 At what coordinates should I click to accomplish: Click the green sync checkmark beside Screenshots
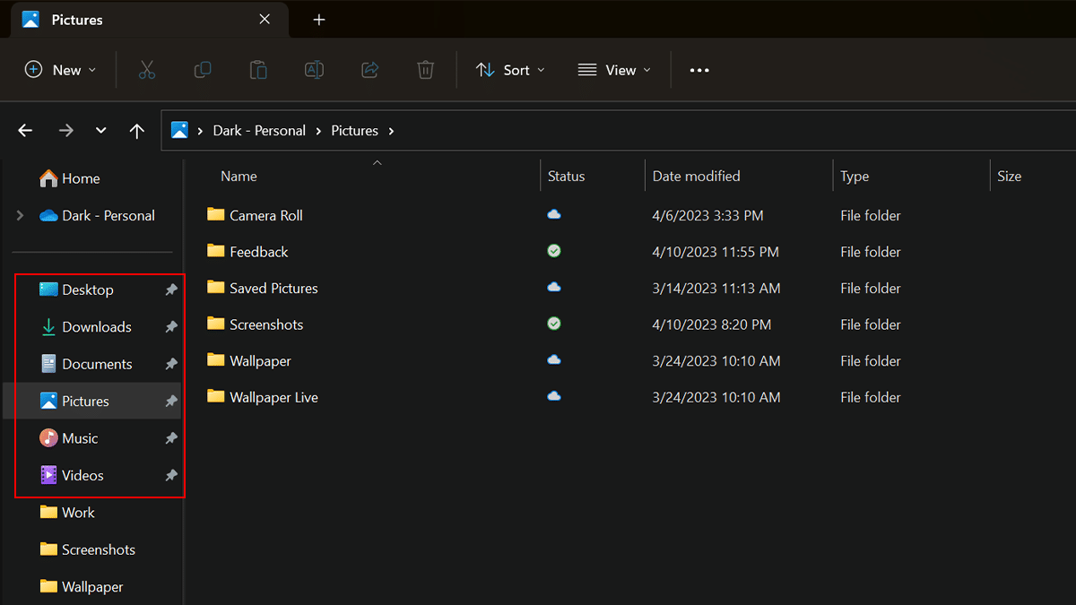(x=553, y=324)
